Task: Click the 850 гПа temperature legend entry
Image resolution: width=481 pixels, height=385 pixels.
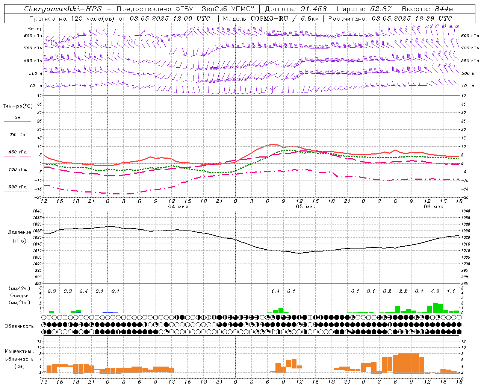Action: pos(18,152)
